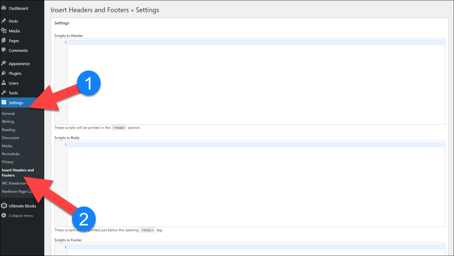Click the Dashboard gauge icon

[4, 8]
